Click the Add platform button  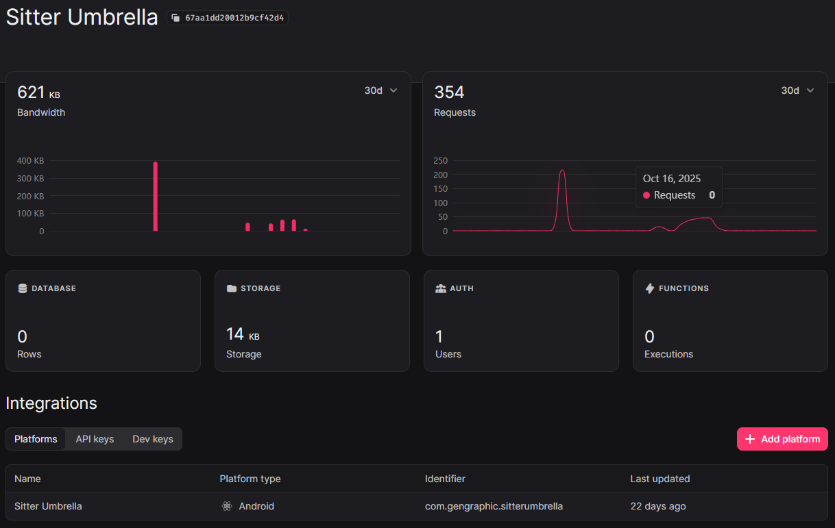pos(782,439)
